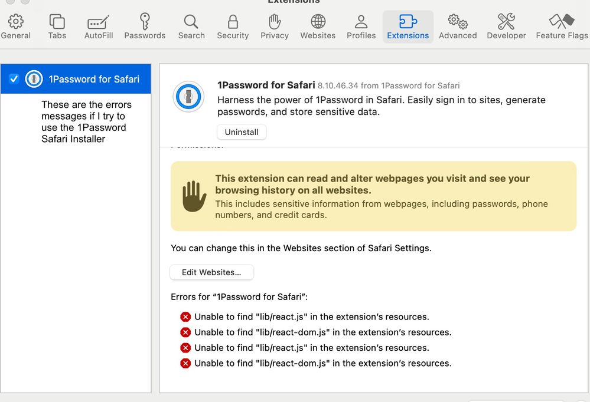This screenshot has height=402, width=590.
Task: Click 'You can change this in the Websites section' text
Action: pos(301,248)
